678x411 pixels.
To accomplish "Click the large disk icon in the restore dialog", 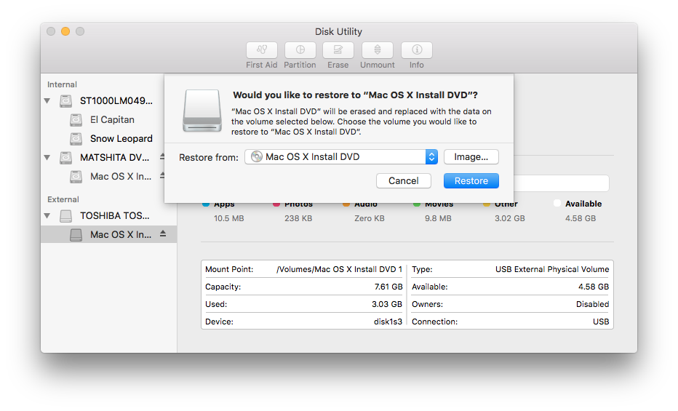I will [202, 111].
